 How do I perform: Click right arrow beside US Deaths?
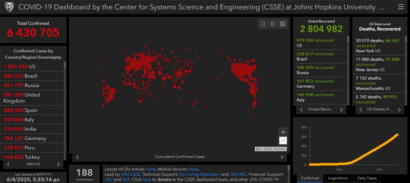(x=400, y=110)
